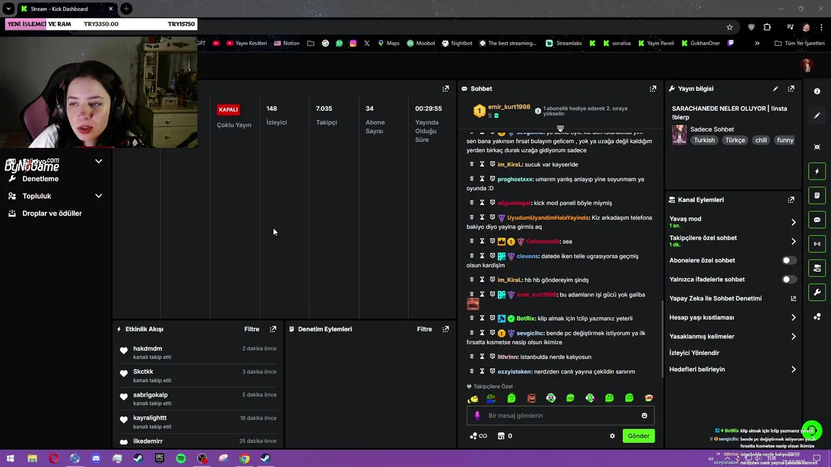Viewport: 831px width, 467px height.
Task: Collapse the sidebar section above Denetleme
Action: click(99, 161)
